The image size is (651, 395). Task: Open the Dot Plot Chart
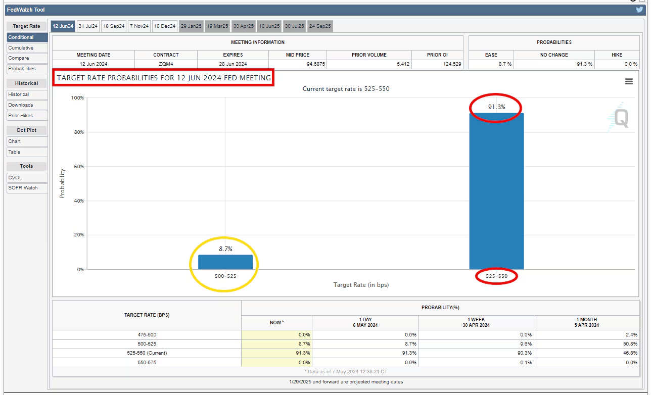tap(27, 141)
